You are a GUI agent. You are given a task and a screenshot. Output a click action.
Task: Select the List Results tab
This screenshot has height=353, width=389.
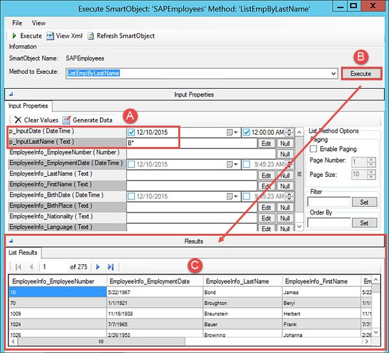(23, 252)
